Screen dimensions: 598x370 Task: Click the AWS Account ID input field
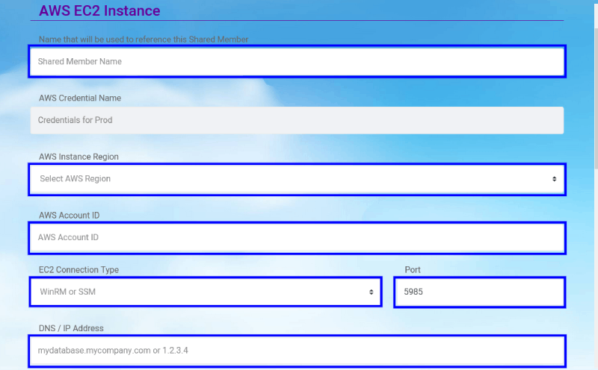click(297, 238)
